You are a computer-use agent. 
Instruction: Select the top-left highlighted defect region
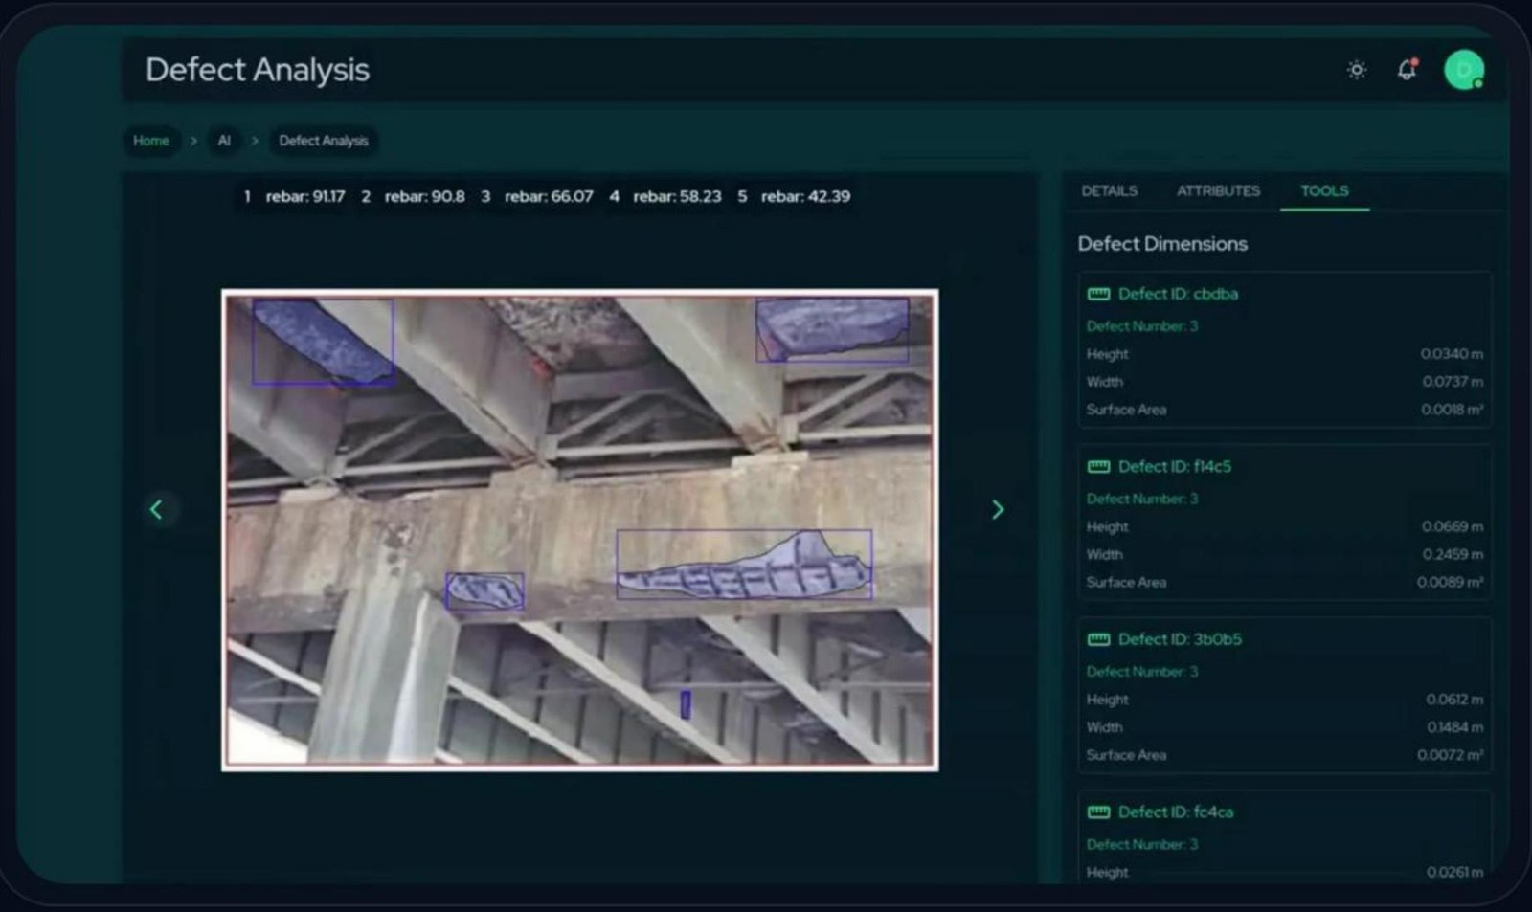coord(324,342)
